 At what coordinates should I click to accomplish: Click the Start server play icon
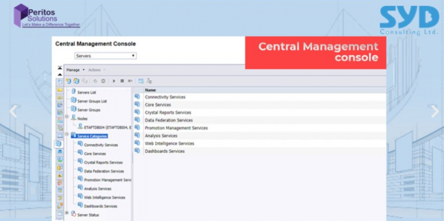point(114,81)
